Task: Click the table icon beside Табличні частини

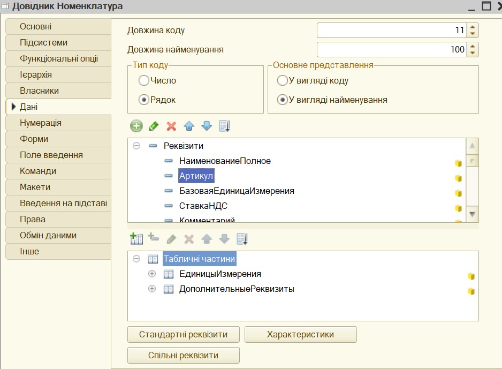Action: [153, 259]
